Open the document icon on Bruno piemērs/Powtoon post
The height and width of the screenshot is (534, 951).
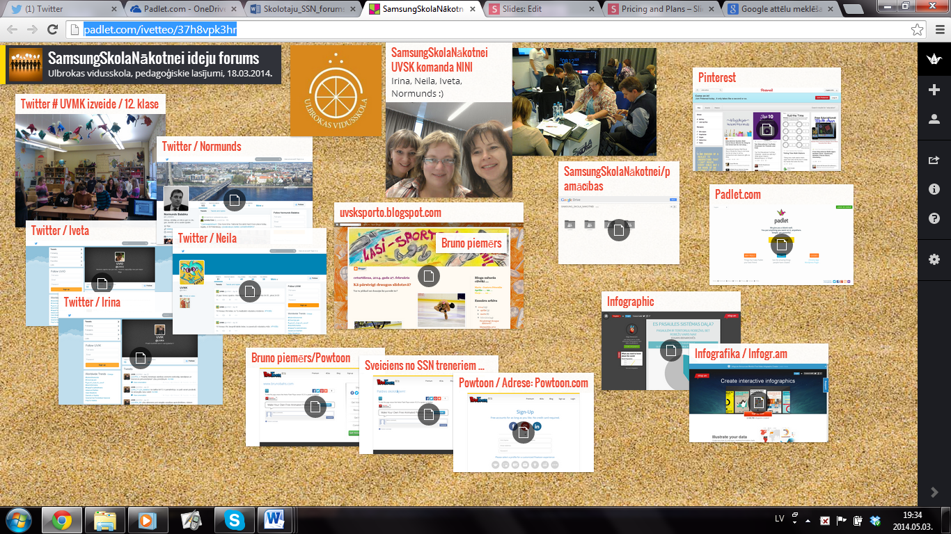pos(315,406)
